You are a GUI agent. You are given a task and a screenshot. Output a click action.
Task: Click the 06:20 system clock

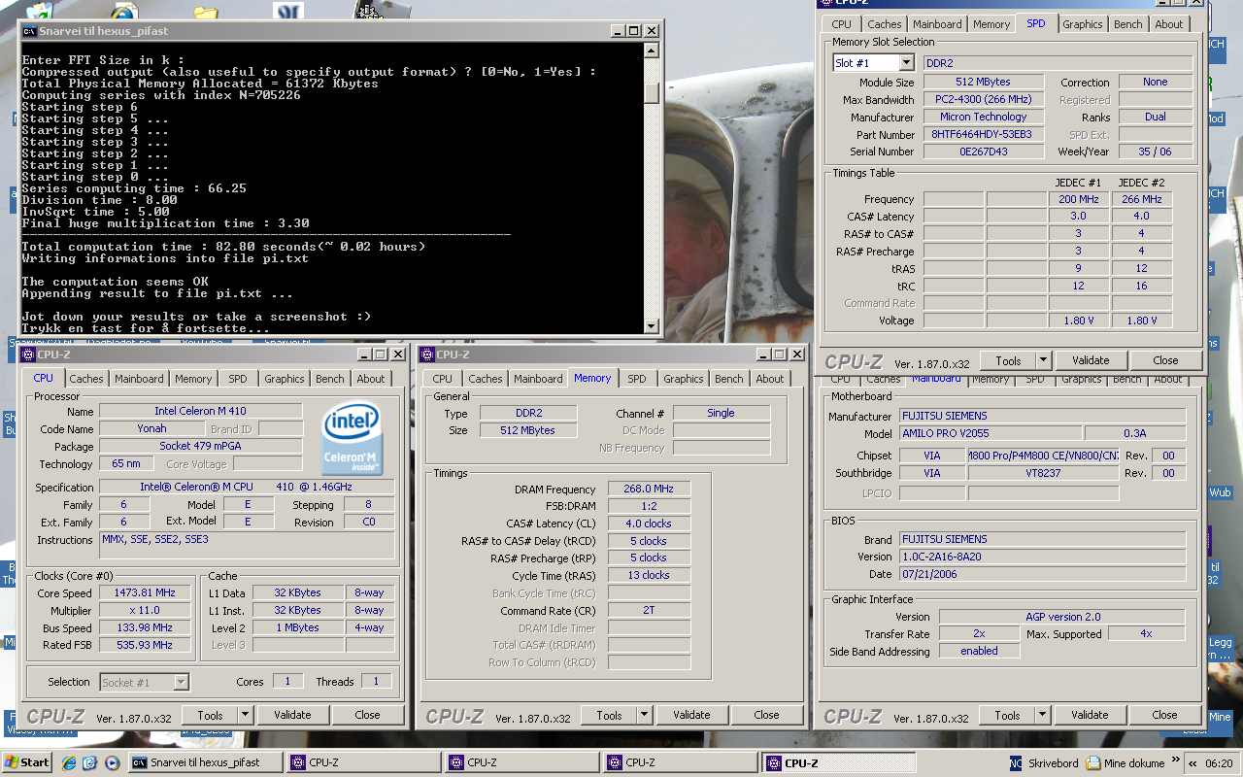pos(1221,763)
